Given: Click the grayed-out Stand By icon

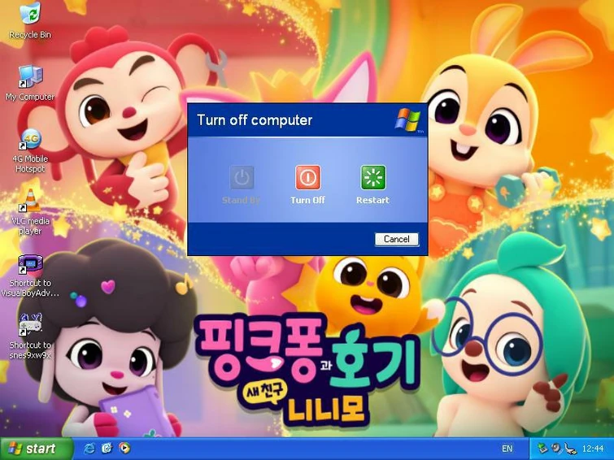Looking at the screenshot, I should (x=242, y=177).
